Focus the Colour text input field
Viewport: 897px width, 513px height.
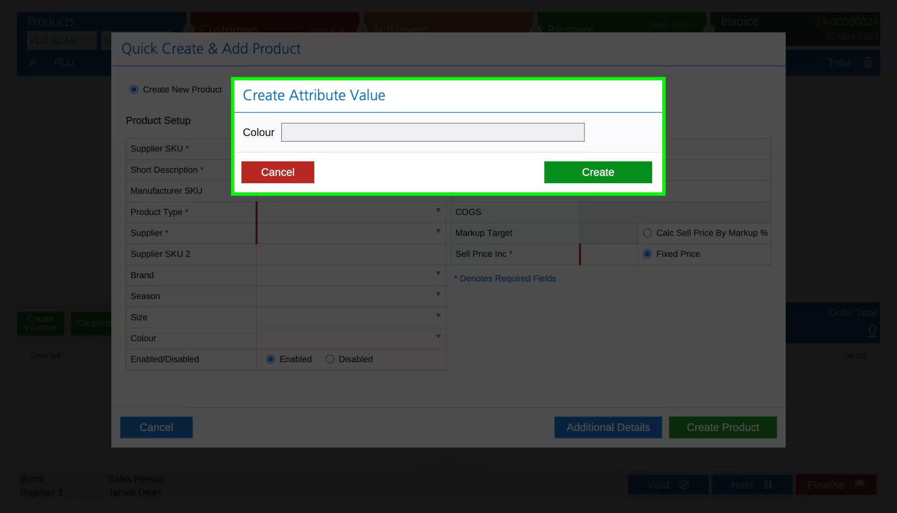433,132
